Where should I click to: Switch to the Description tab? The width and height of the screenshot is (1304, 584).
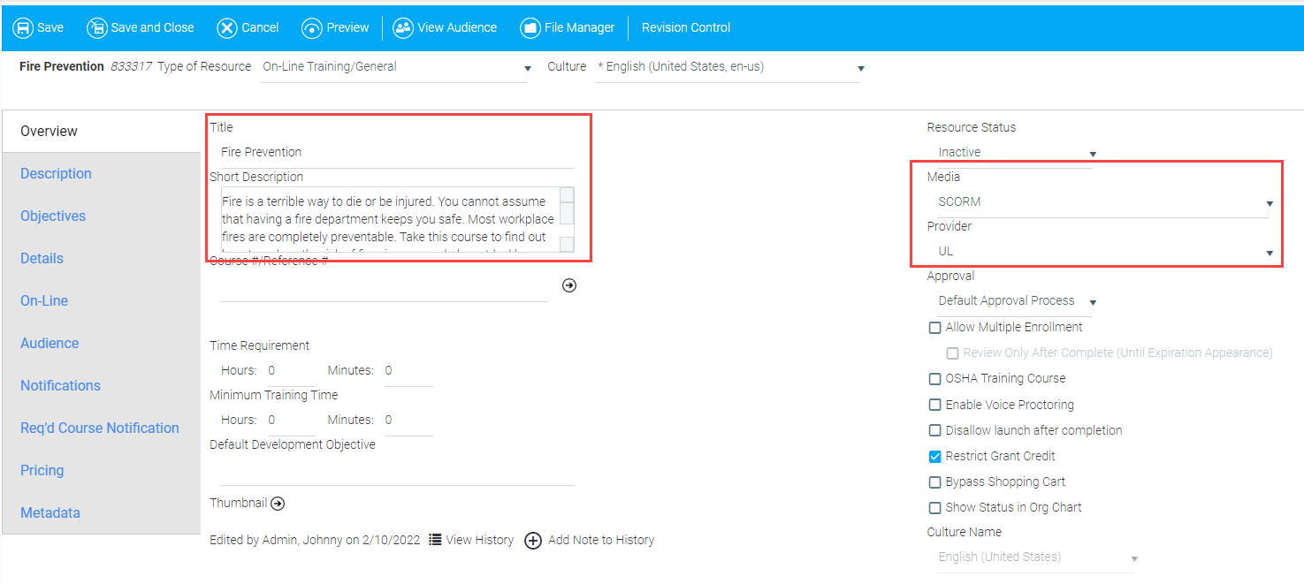click(56, 174)
